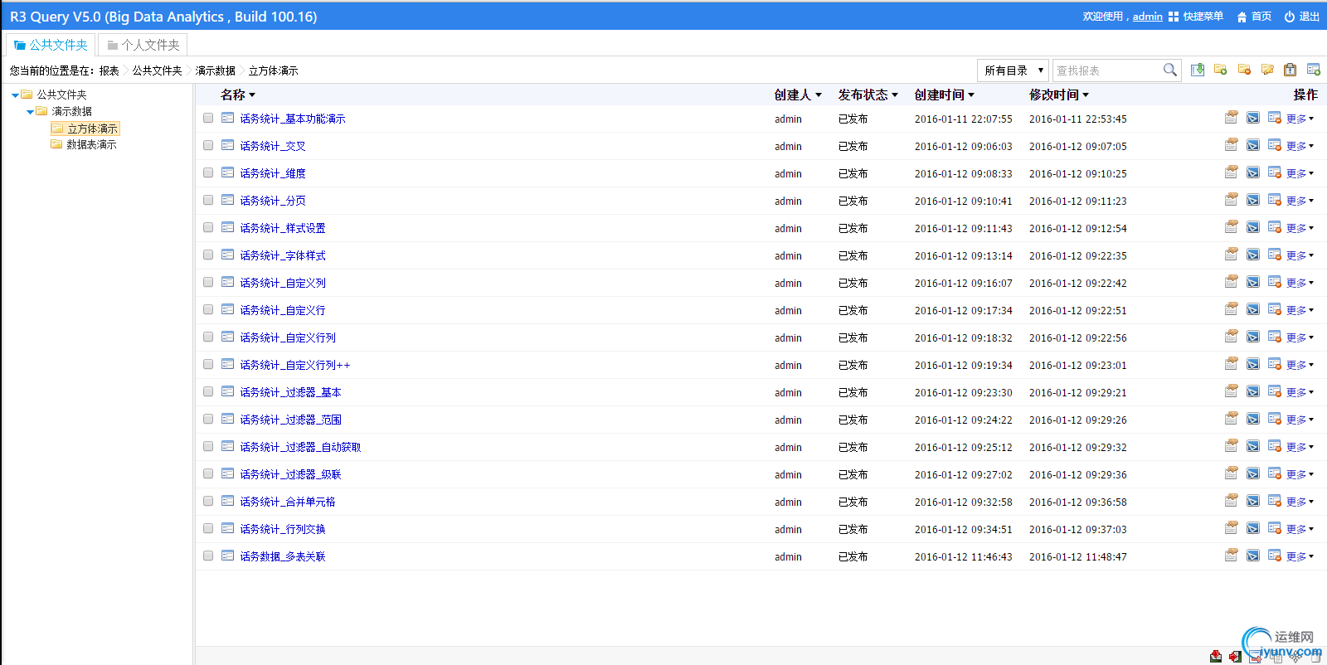Click the run icon for 话务数据_多表关联
Viewport: 1327px width, 665px height.
coord(1253,556)
